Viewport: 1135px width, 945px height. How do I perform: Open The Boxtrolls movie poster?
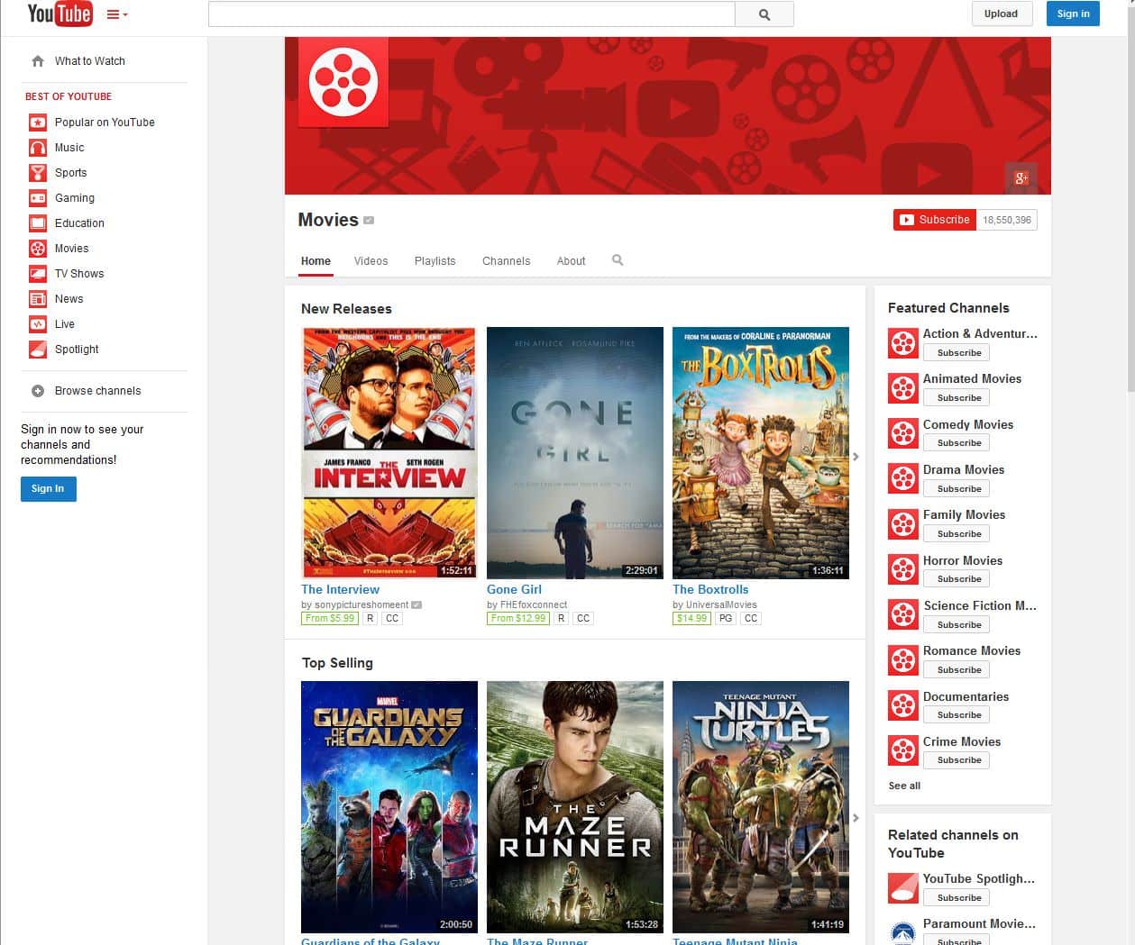[x=761, y=452]
